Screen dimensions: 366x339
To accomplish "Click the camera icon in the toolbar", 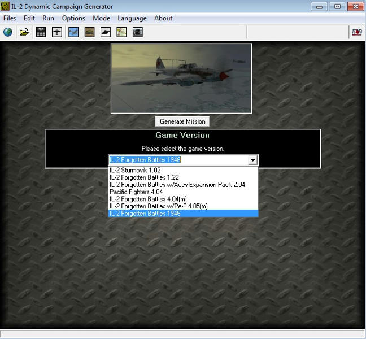I will (138, 32).
